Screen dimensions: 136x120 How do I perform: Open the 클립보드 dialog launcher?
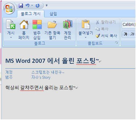(x=117, y=43)
